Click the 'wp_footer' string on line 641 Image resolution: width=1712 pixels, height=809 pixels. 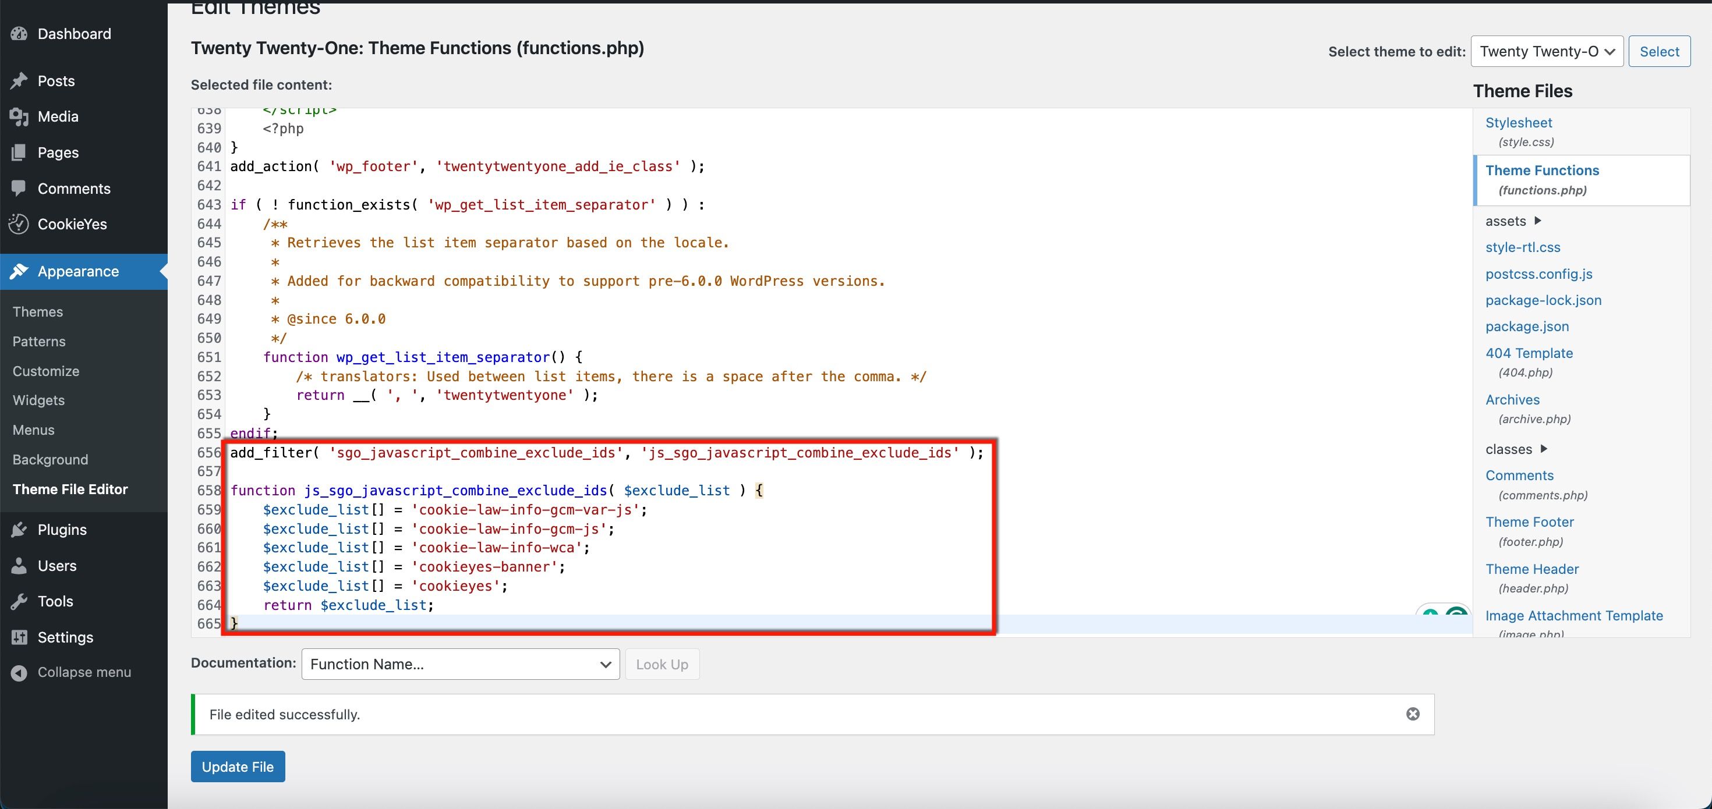[373, 166]
